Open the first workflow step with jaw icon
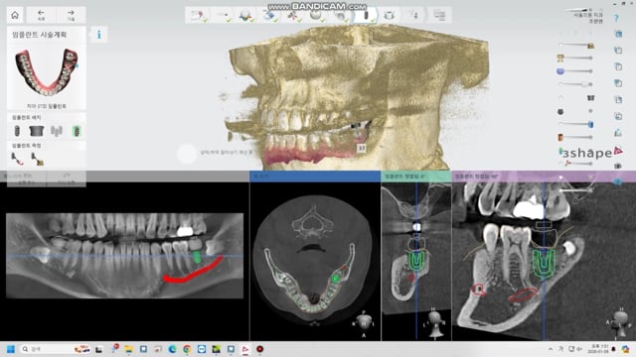The image size is (636, 357). 198,16
